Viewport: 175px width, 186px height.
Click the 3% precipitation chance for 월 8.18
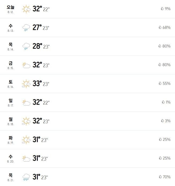click(x=168, y=121)
